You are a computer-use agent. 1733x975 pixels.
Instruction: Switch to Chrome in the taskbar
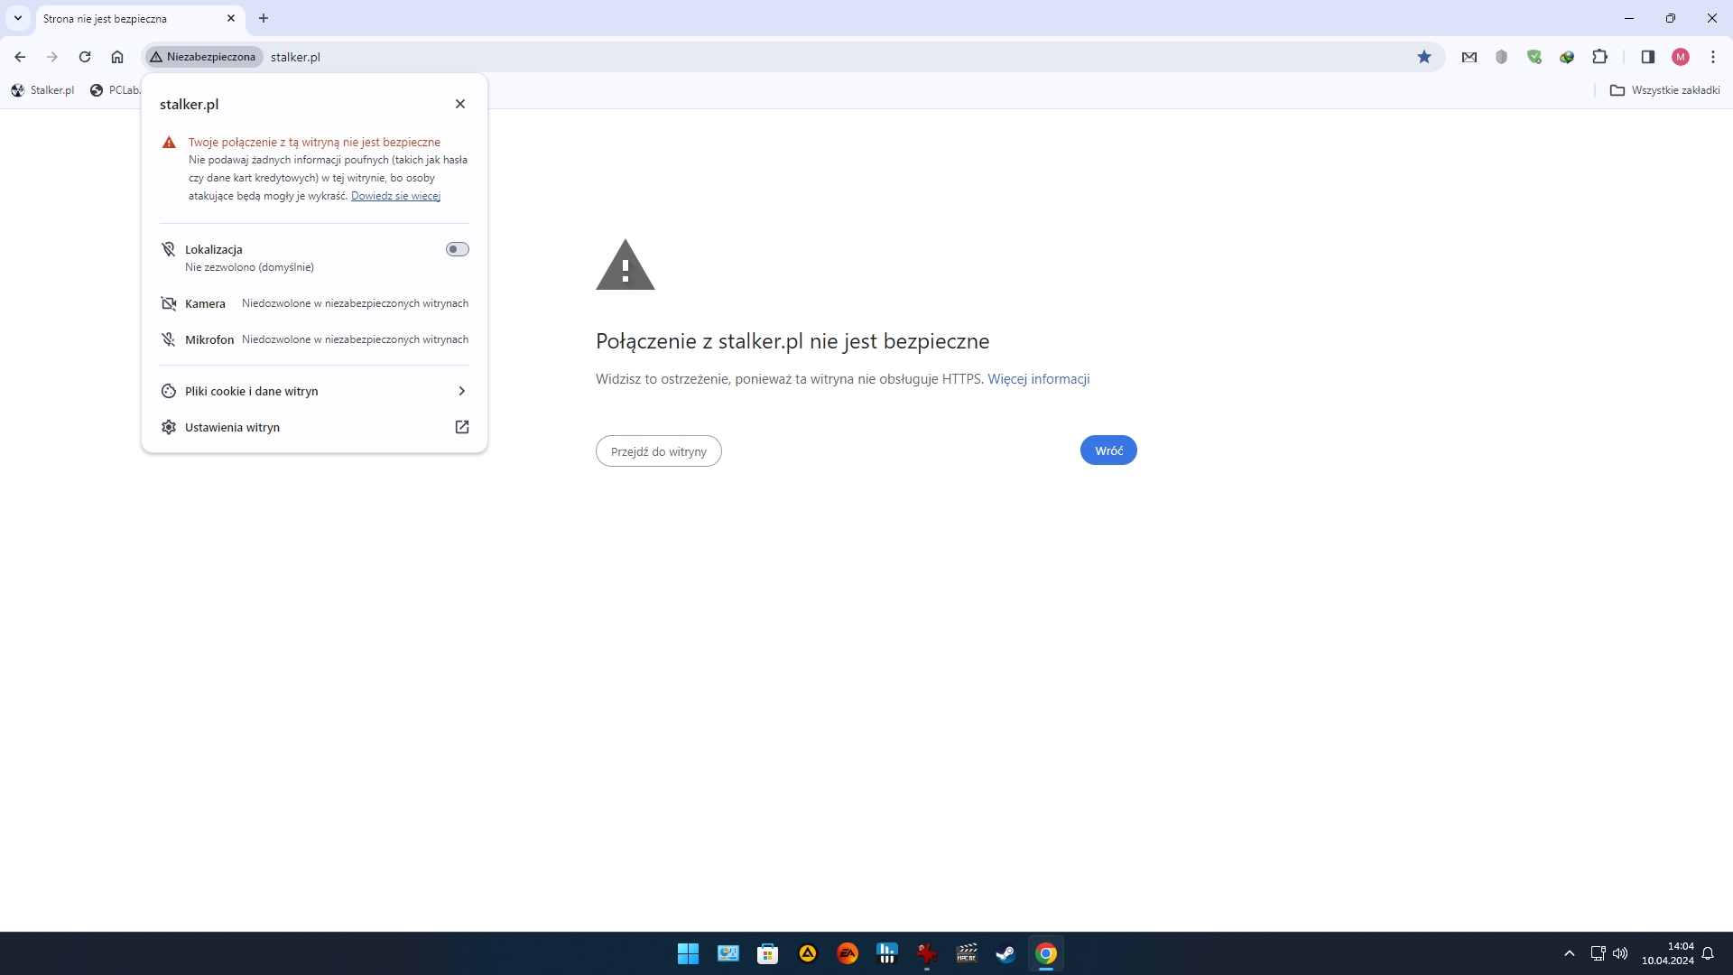pyautogui.click(x=1046, y=953)
